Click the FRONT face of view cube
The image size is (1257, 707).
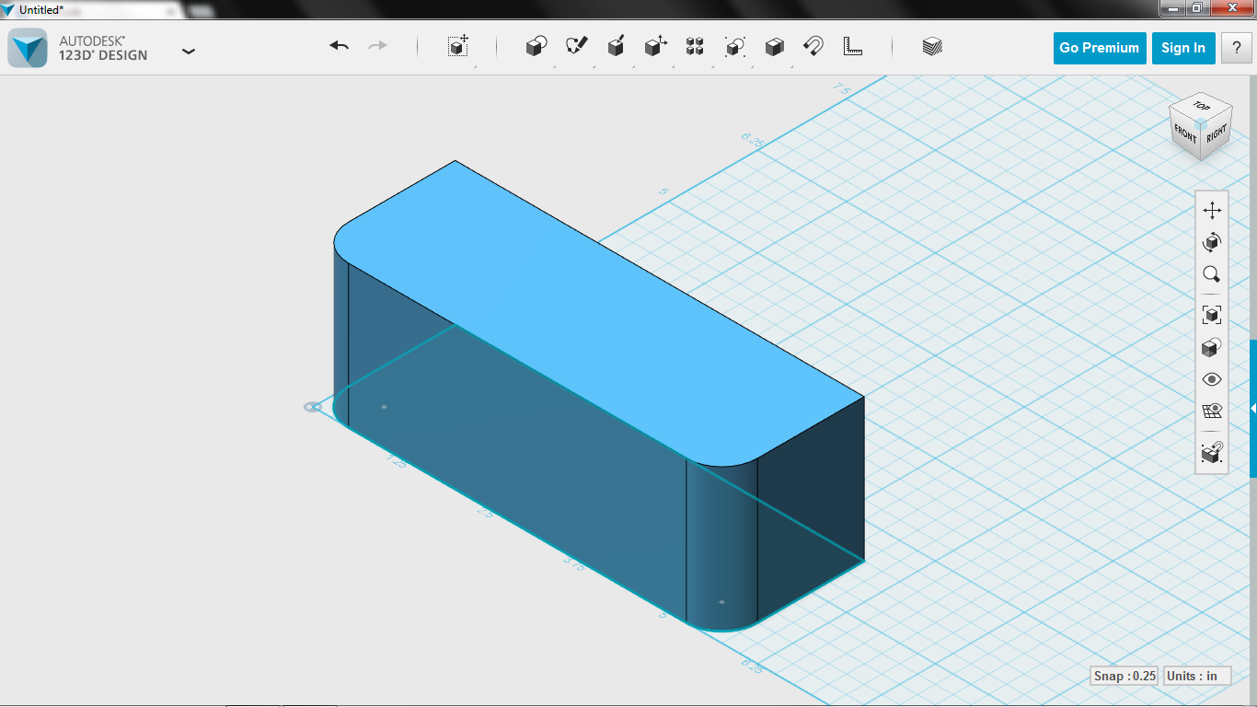pyautogui.click(x=1185, y=135)
